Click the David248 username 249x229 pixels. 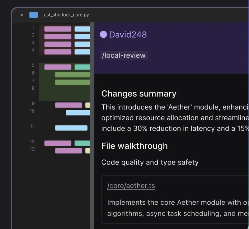pyautogui.click(x=128, y=34)
